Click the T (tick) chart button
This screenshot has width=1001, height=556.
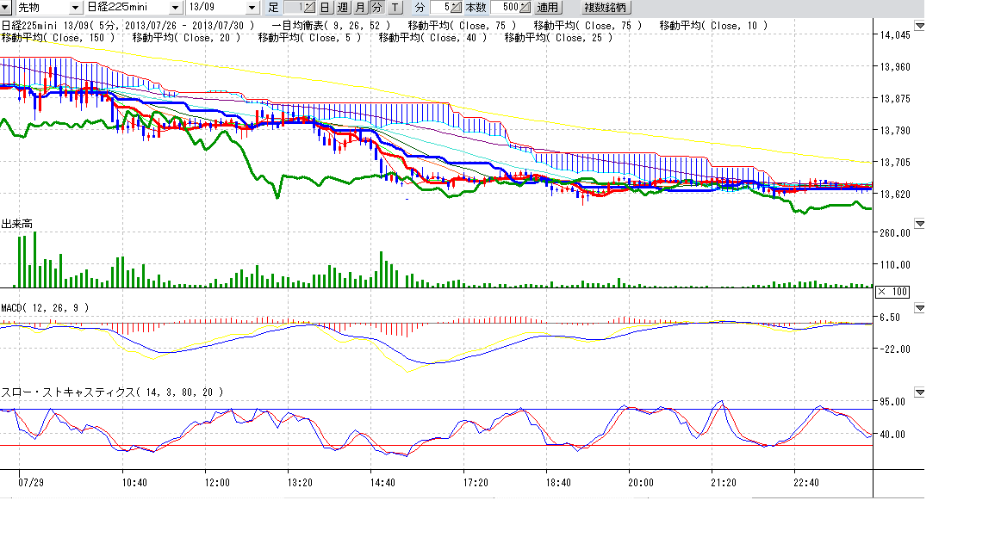(x=395, y=8)
